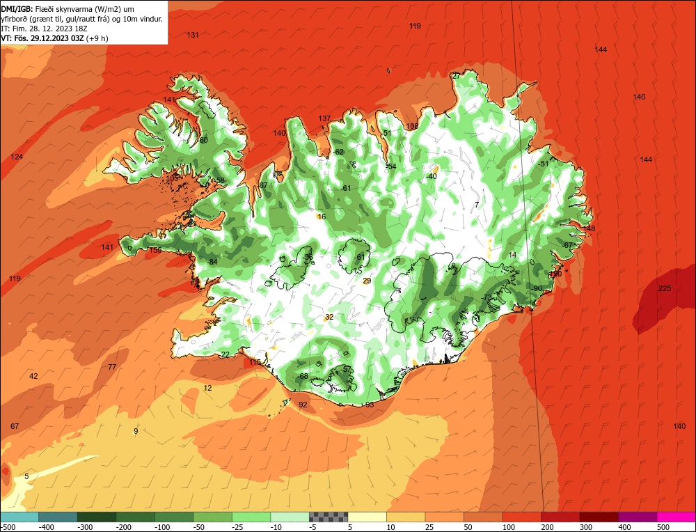Click the map value -62
The width and height of the screenshot is (696, 532).
pos(338,151)
